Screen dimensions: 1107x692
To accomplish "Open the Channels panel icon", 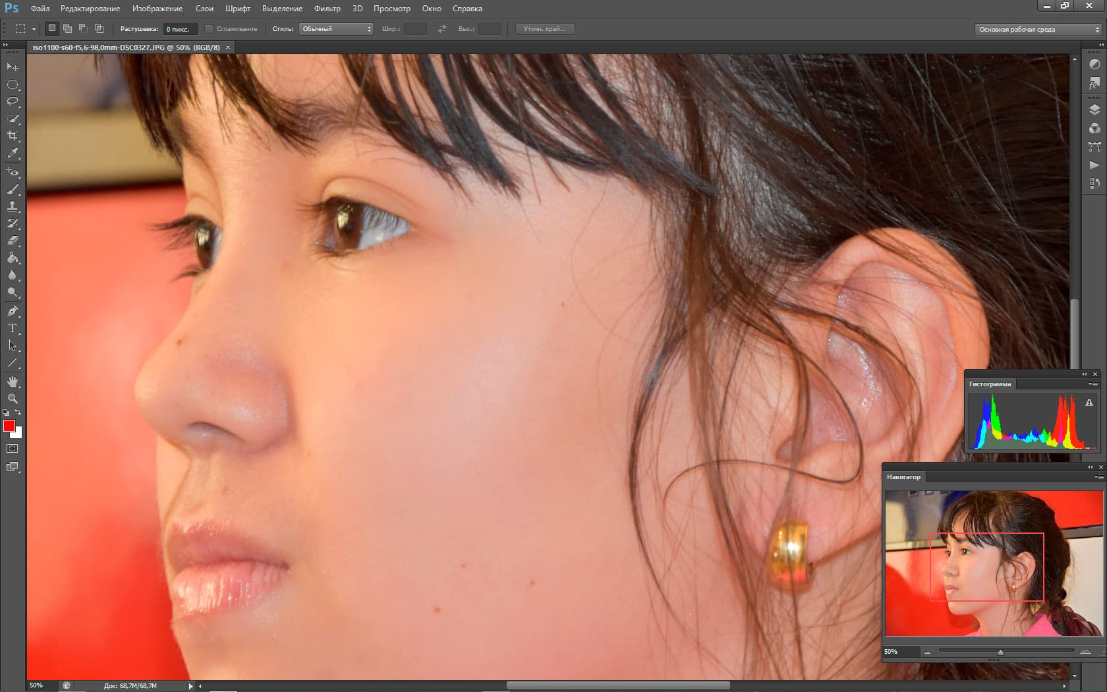I will click(x=1094, y=128).
